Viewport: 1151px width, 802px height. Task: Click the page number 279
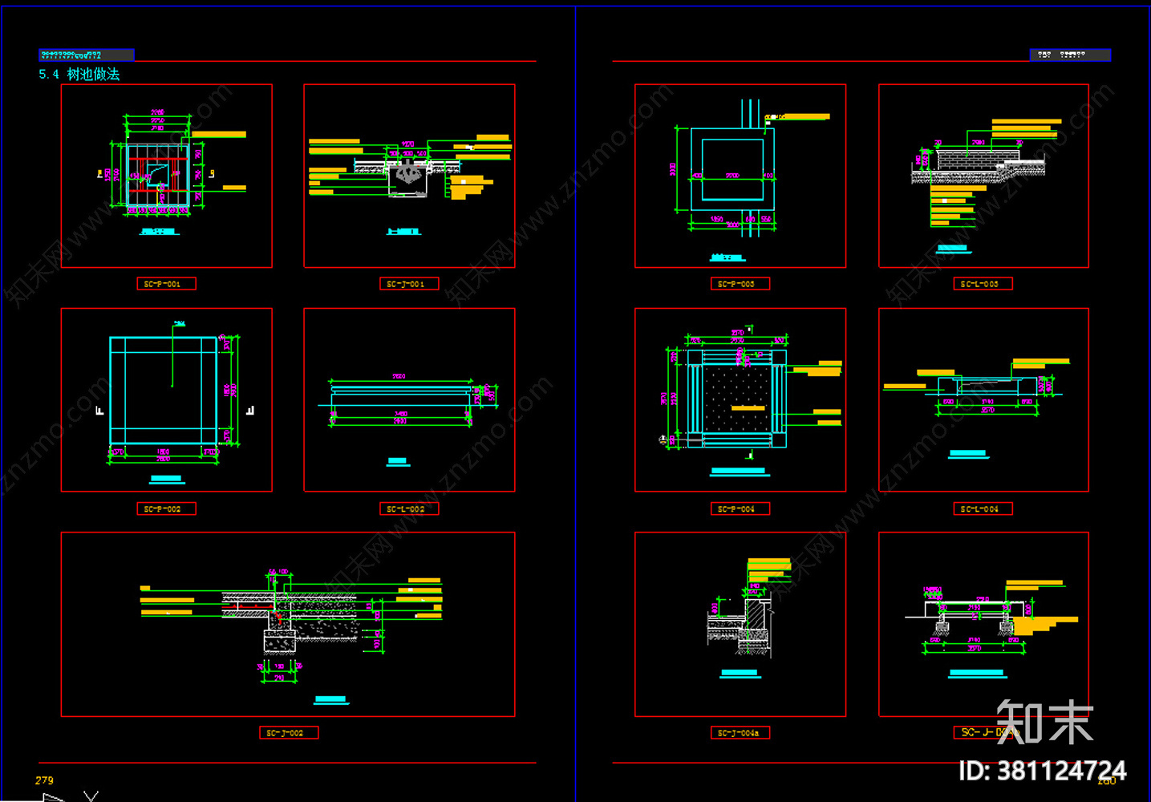tap(44, 780)
